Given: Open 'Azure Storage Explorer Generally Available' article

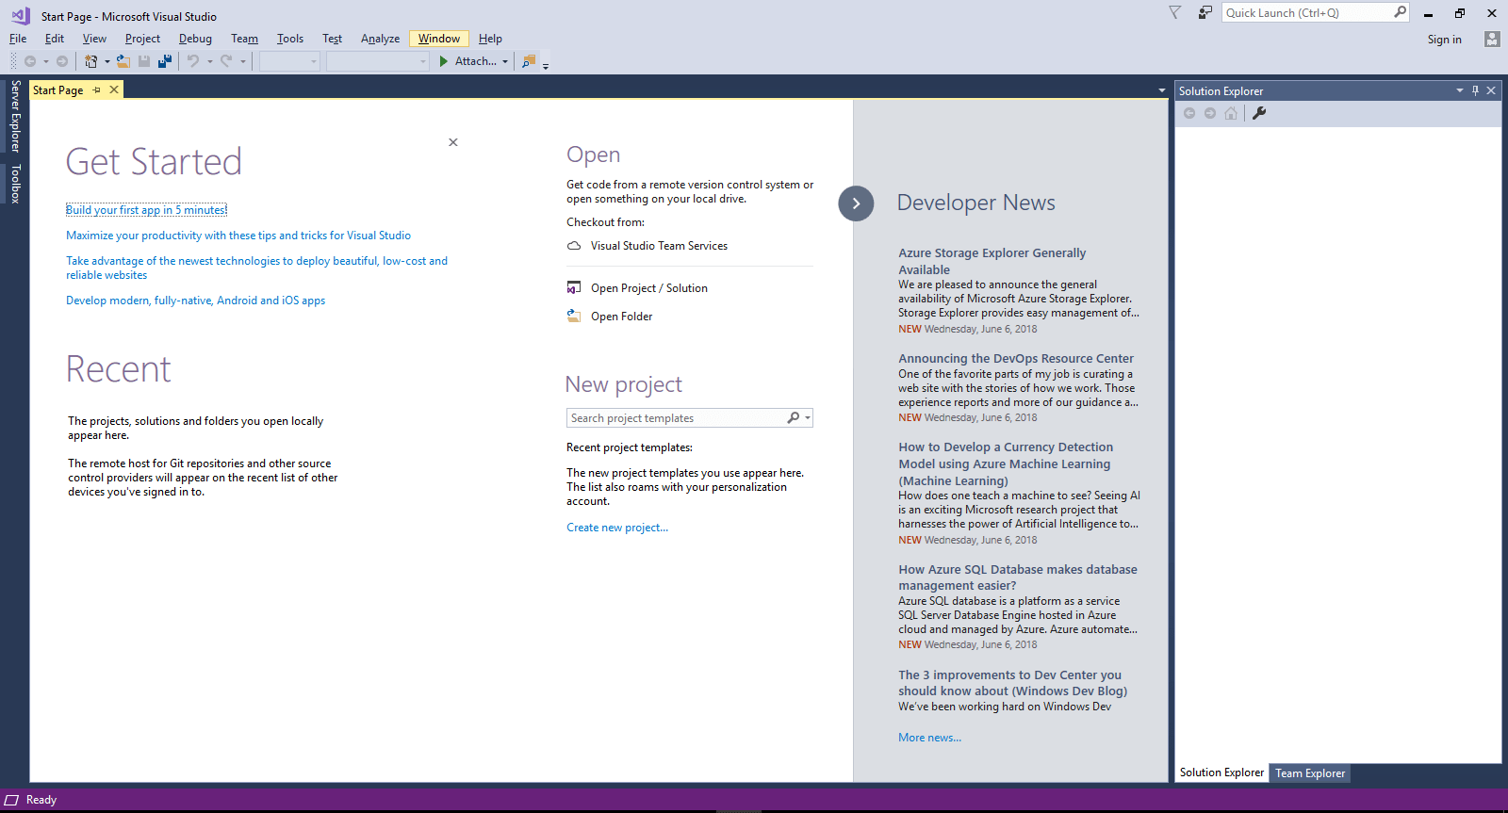Looking at the screenshot, I should (992, 261).
